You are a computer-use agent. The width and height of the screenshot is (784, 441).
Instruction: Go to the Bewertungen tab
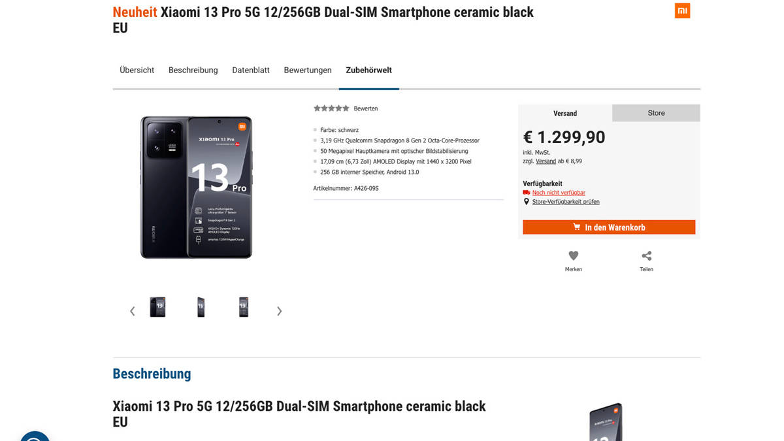[308, 70]
